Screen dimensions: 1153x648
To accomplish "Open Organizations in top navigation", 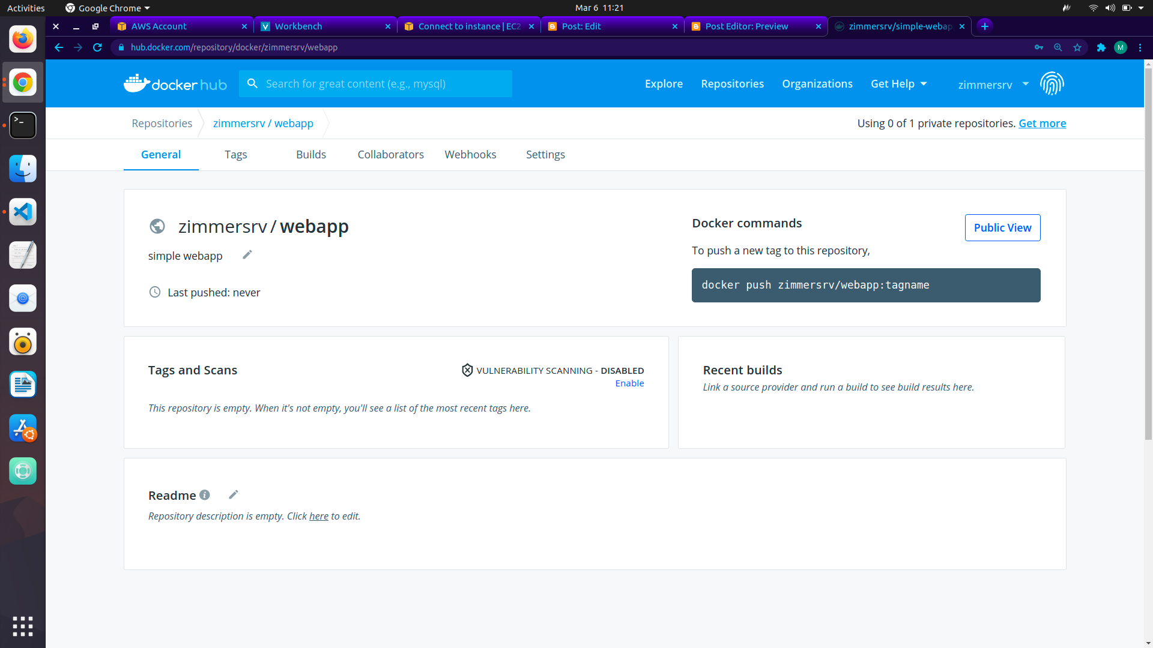I will click(817, 84).
